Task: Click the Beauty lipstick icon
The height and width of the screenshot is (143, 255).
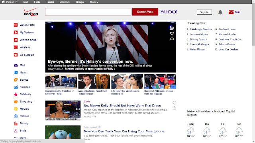Action: coord(16,124)
